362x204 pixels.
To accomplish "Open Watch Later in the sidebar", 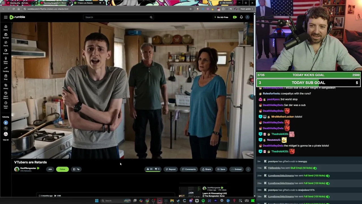I will point(6,105).
